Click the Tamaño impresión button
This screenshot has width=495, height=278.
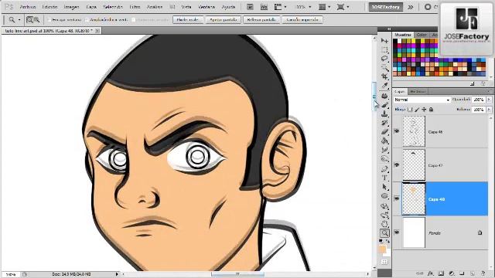pos(302,20)
